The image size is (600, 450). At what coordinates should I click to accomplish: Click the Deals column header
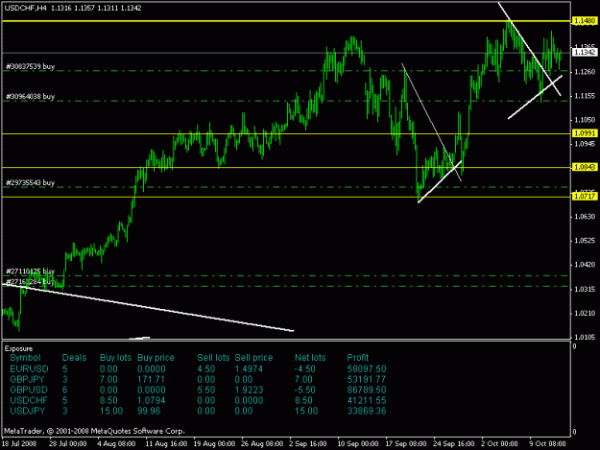coord(74,358)
